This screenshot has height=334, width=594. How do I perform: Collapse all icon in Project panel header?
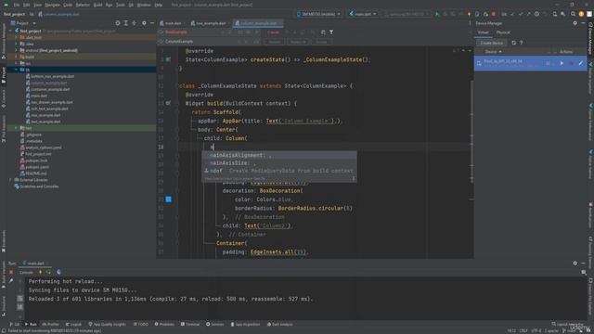click(x=134, y=23)
